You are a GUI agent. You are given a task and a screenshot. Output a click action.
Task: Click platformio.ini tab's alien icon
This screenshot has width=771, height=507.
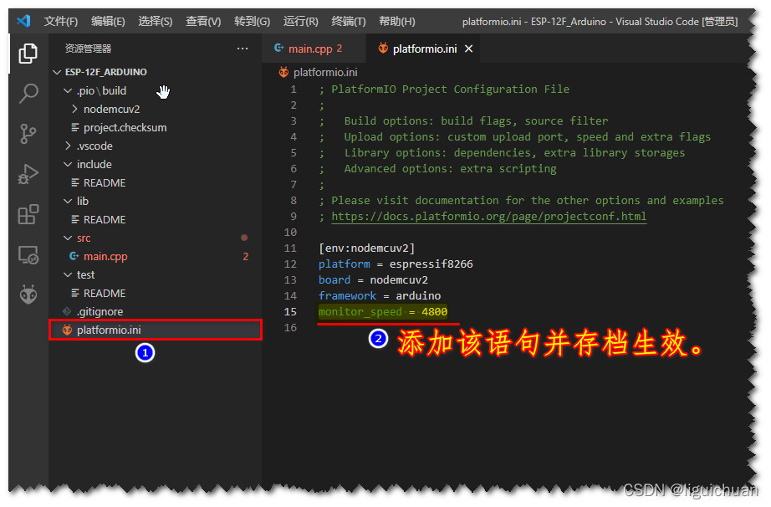383,49
